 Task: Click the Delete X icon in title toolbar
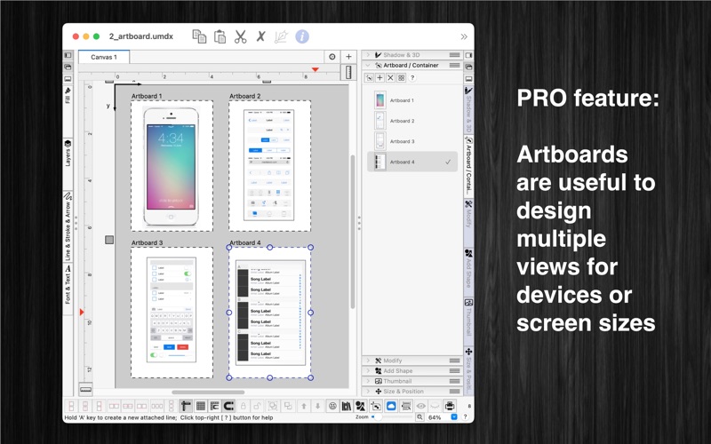260,36
